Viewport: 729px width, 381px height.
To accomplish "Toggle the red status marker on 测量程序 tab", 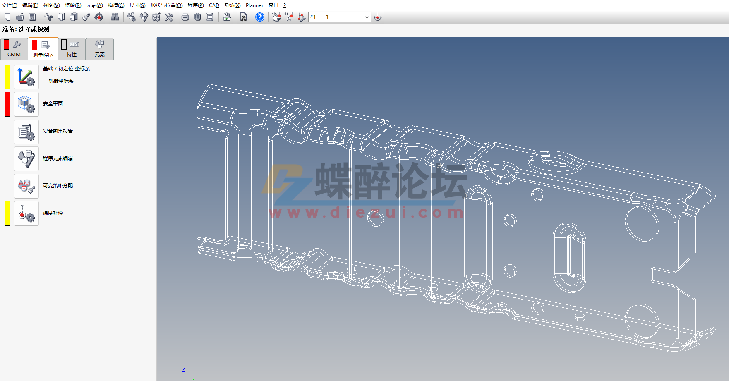I will point(34,45).
